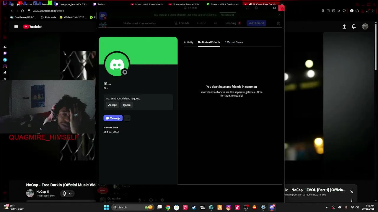
Task: Open Apple Music from the taskbar
Action: click(185, 207)
